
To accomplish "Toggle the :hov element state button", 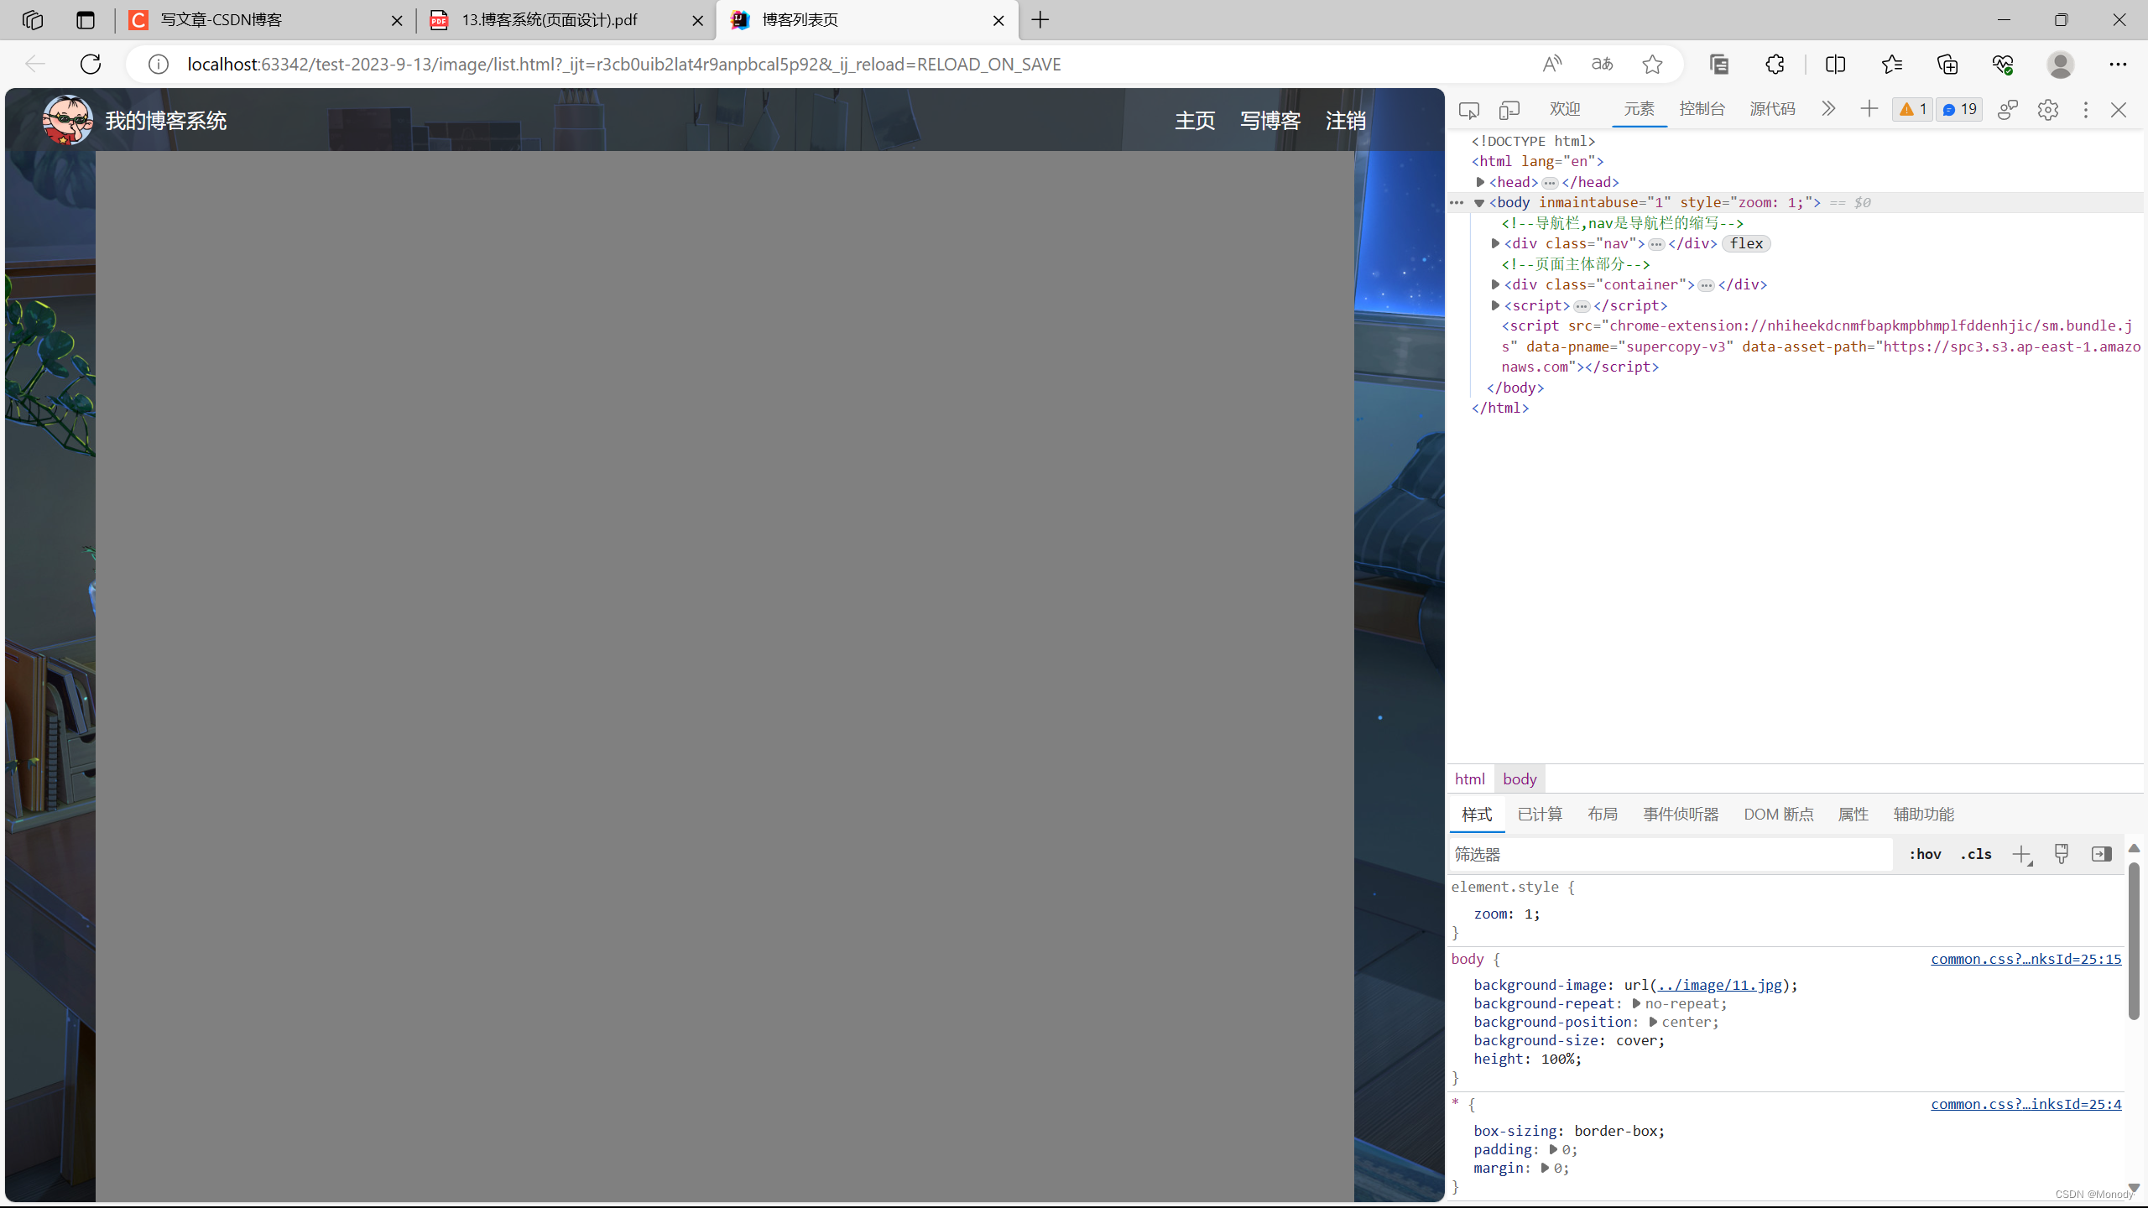I will pyautogui.click(x=1925, y=854).
